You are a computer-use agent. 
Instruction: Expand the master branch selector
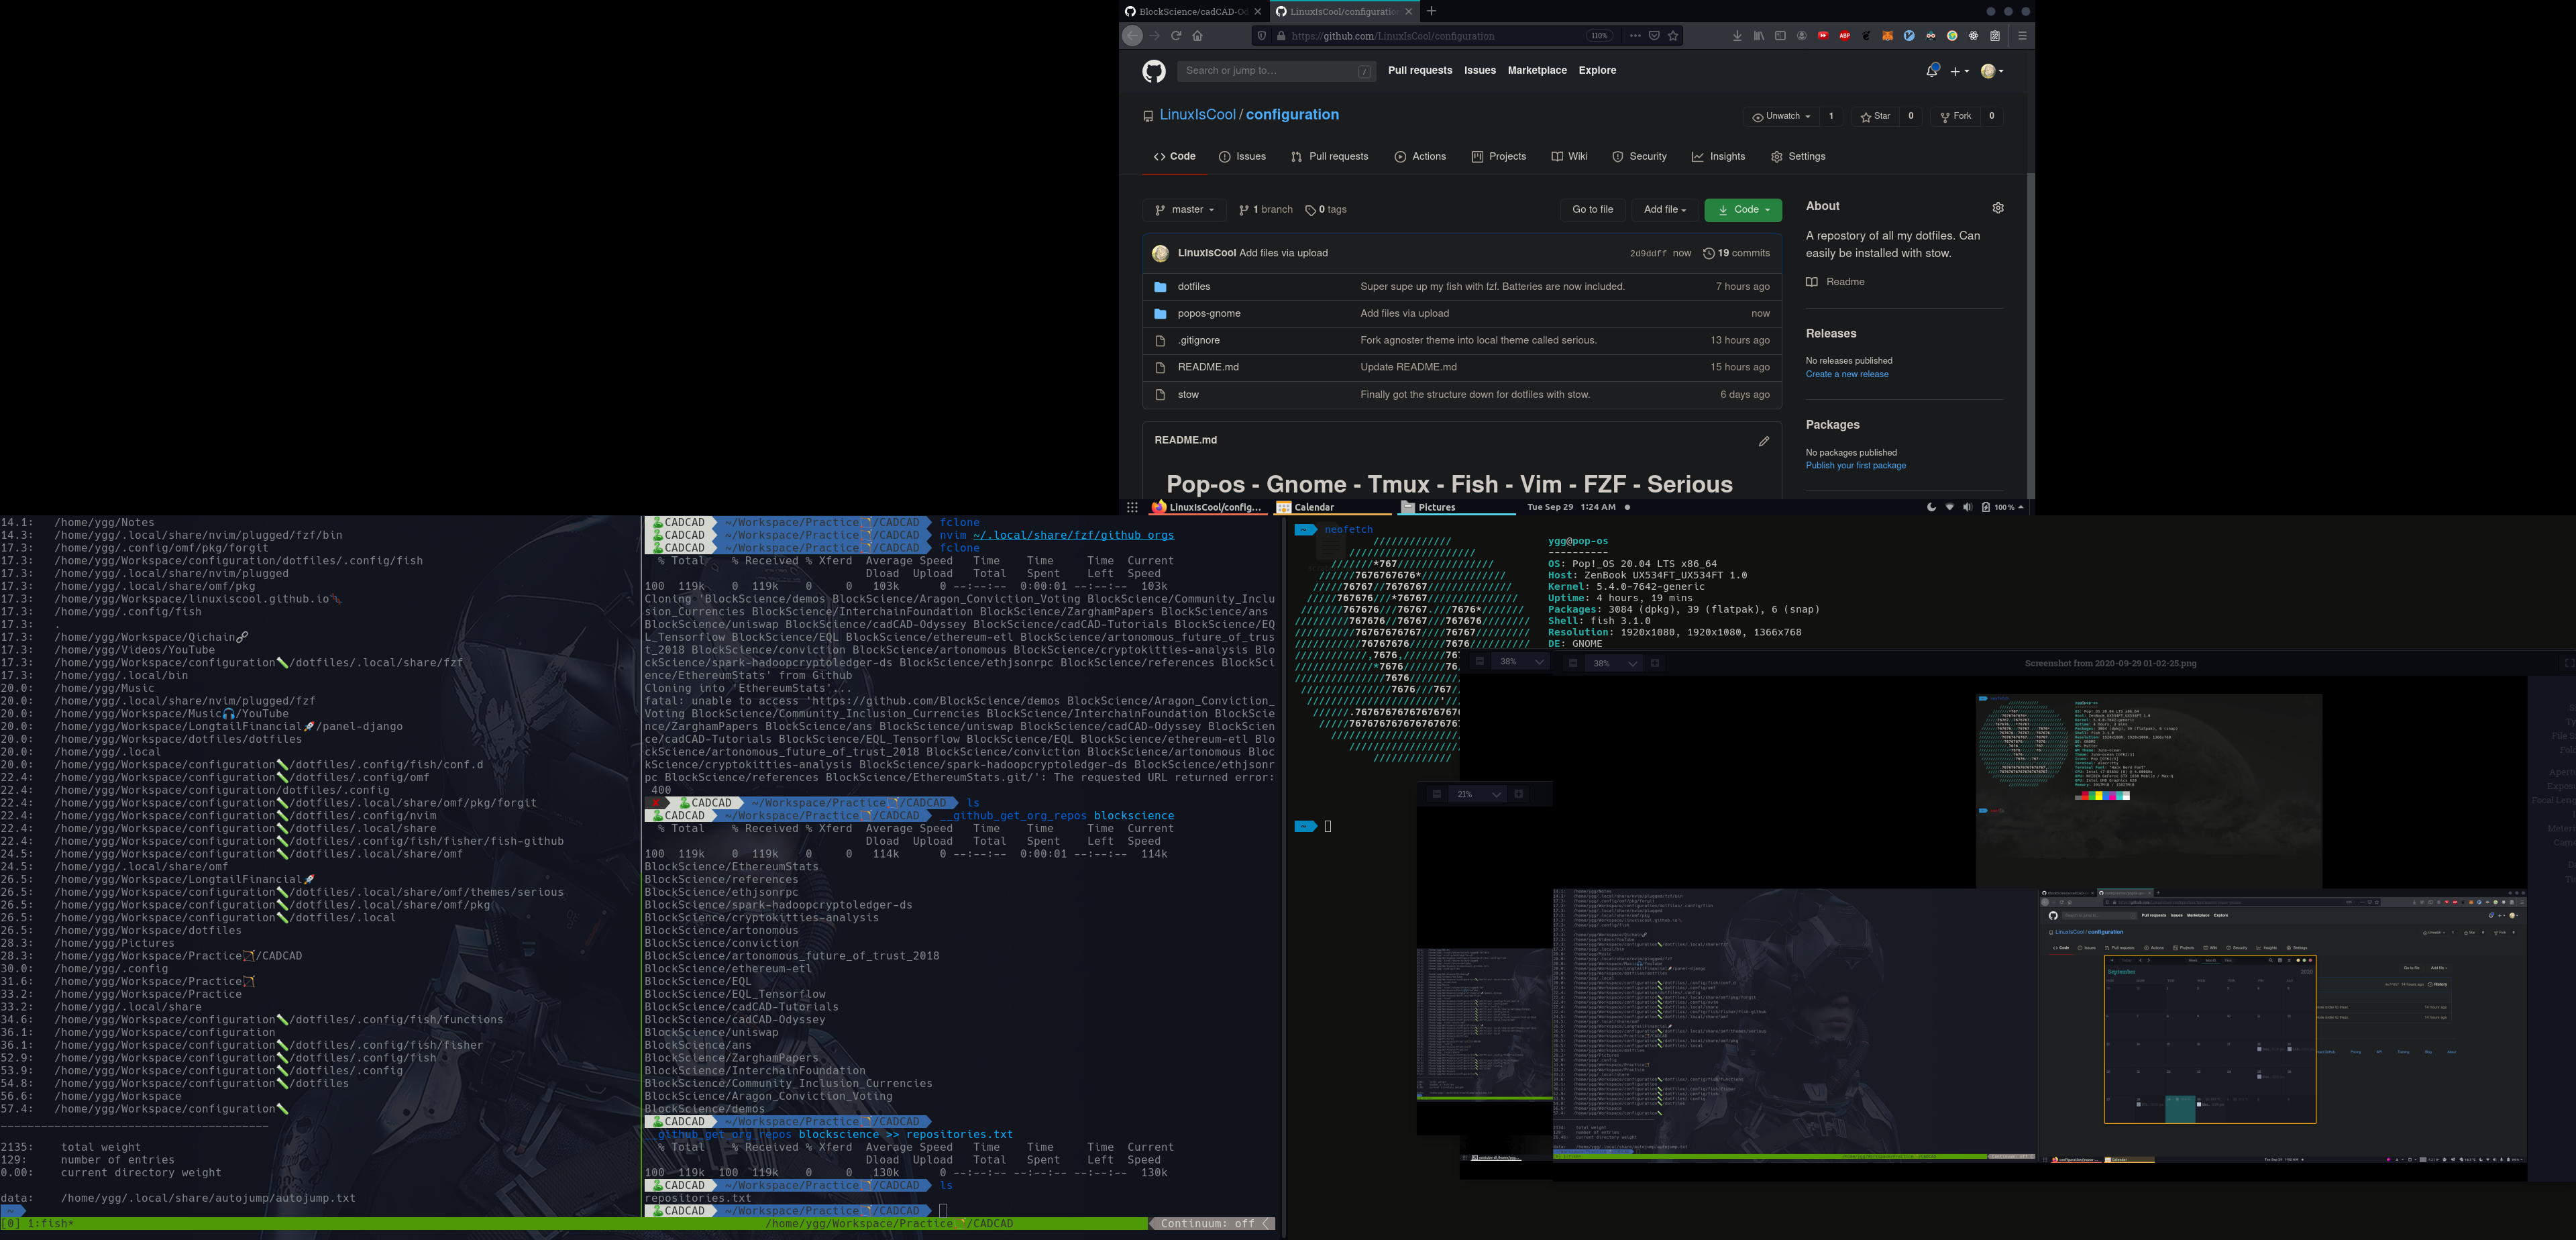point(1184,210)
